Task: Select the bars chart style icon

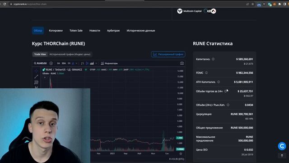Action: 82,63
